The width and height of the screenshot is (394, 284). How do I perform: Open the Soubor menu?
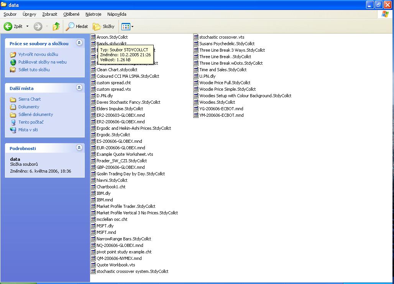pos(10,14)
